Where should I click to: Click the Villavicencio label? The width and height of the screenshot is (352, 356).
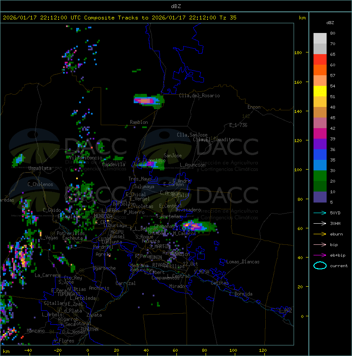(85, 158)
